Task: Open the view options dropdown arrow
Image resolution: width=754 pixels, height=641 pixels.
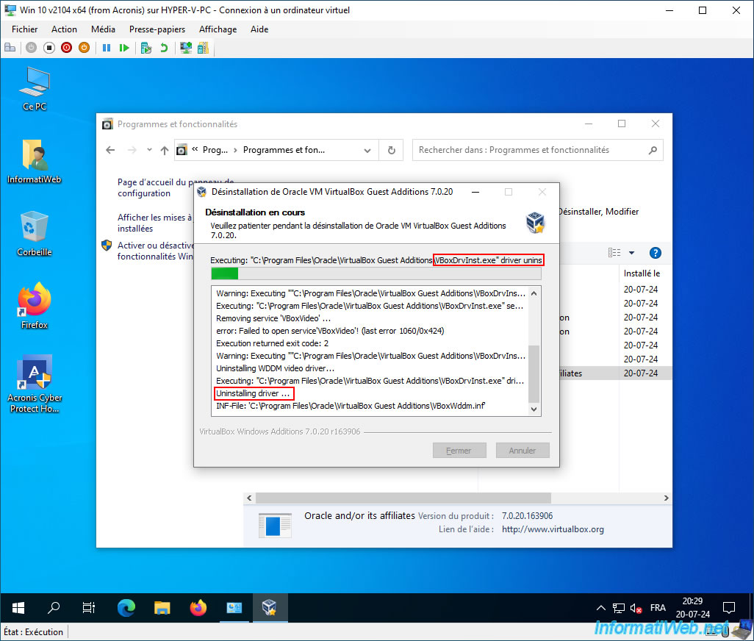Action: point(631,253)
